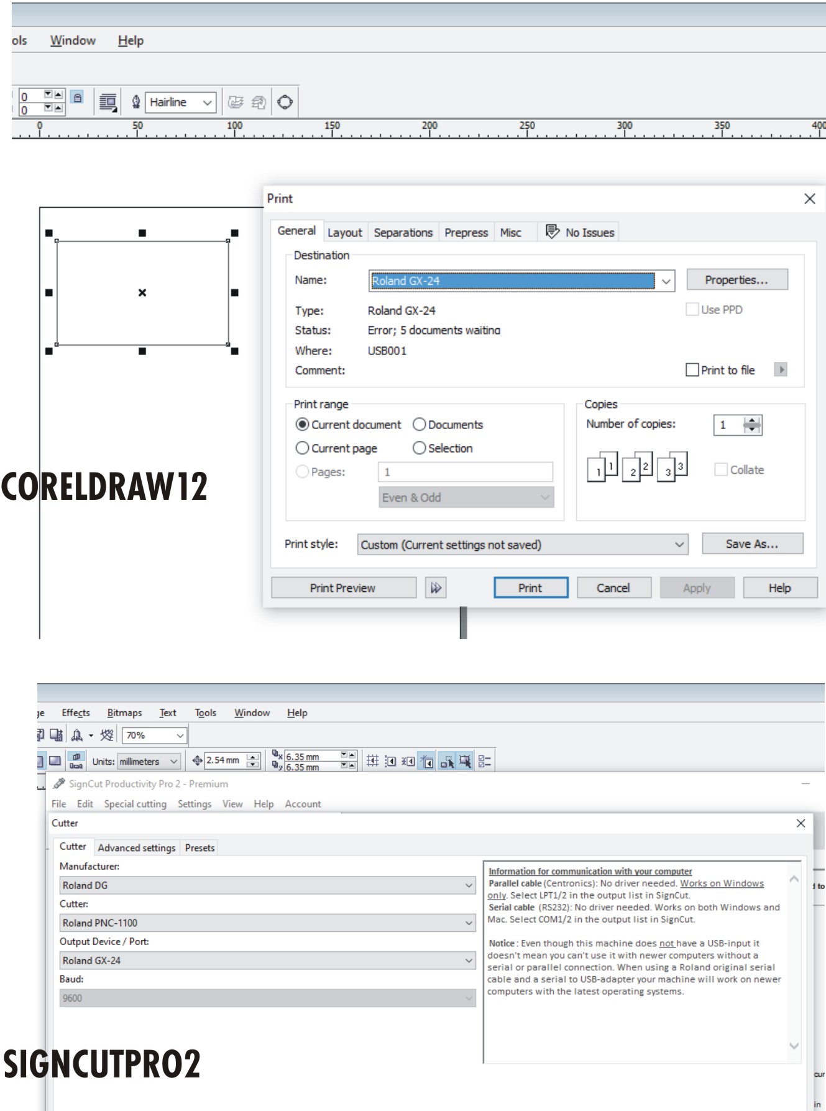Toggle the Collate checkbox

[721, 469]
